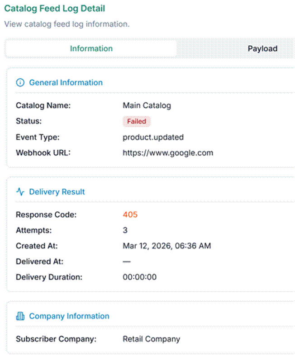The width and height of the screenshot is (295, 357).
Task: Click the Main Catalog name value
Action: point(147,105)
